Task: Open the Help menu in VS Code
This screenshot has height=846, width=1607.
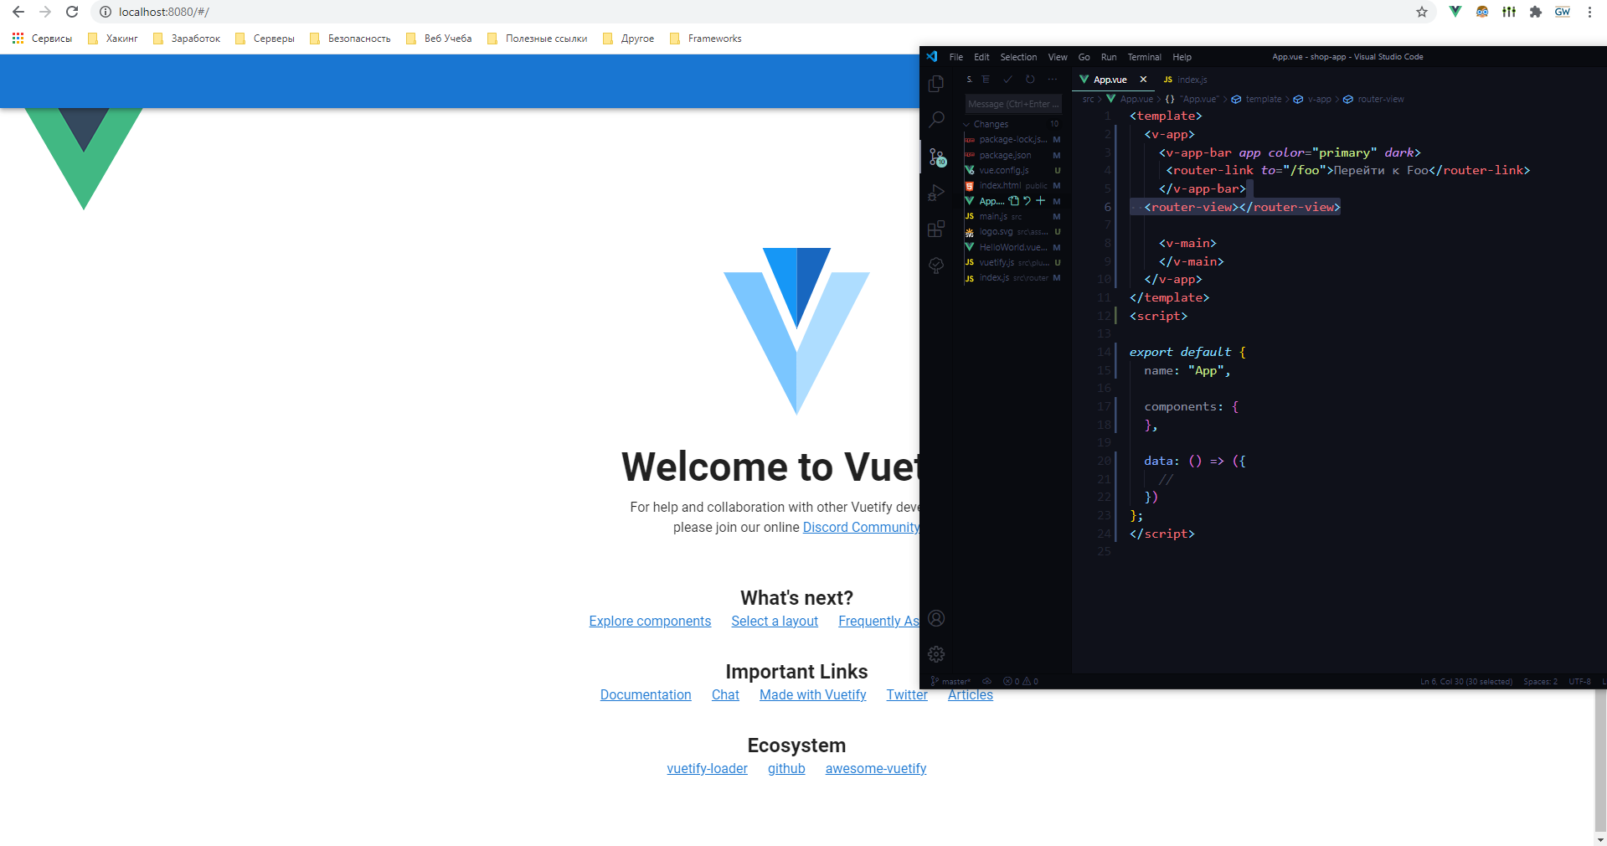Action: pos(1182,57)
